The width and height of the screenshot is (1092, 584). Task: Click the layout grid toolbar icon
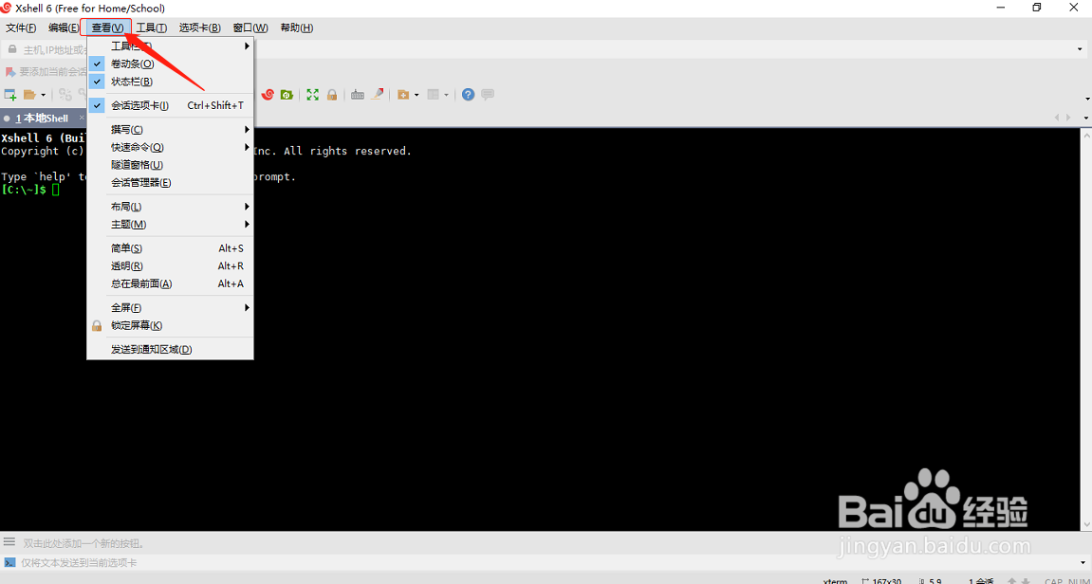click(x=434, y=95)
